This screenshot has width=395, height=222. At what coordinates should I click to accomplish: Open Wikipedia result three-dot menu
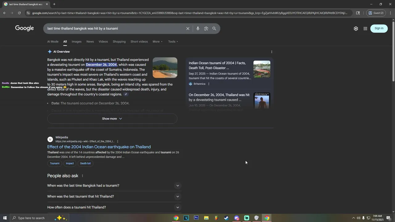[118, 142]
